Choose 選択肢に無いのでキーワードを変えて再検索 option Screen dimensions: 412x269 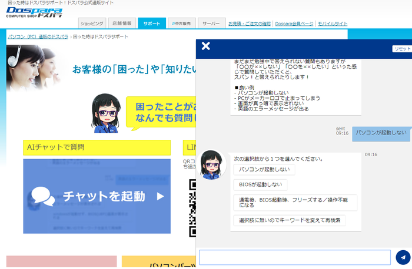pos(290,220)
